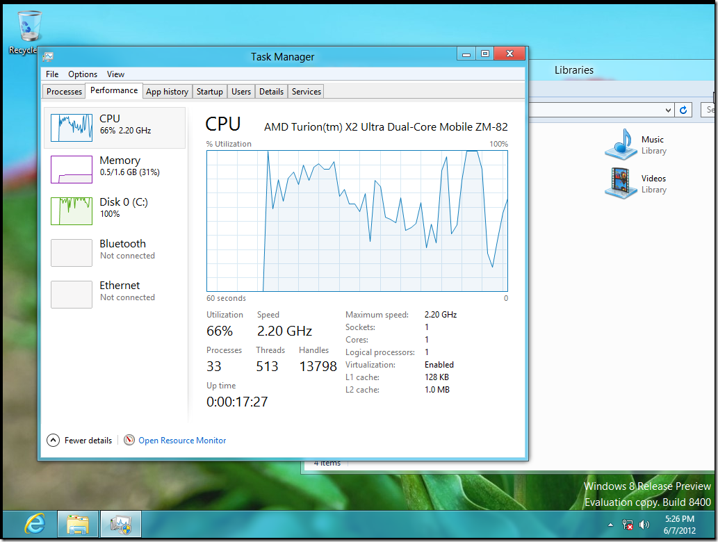Viewport: 718px width, 542px height.
Task: Select the Disk 0 (C:) graph thumbnail
Action: 72,211
